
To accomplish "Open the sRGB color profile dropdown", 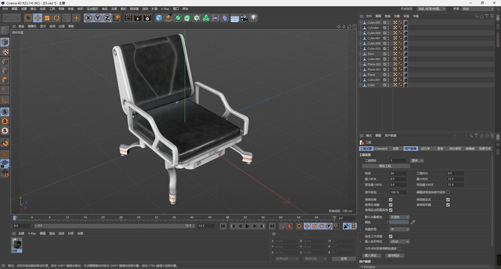I will (x=399, y=242).
